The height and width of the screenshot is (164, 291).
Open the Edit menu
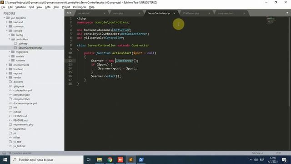tap(10, 7)
